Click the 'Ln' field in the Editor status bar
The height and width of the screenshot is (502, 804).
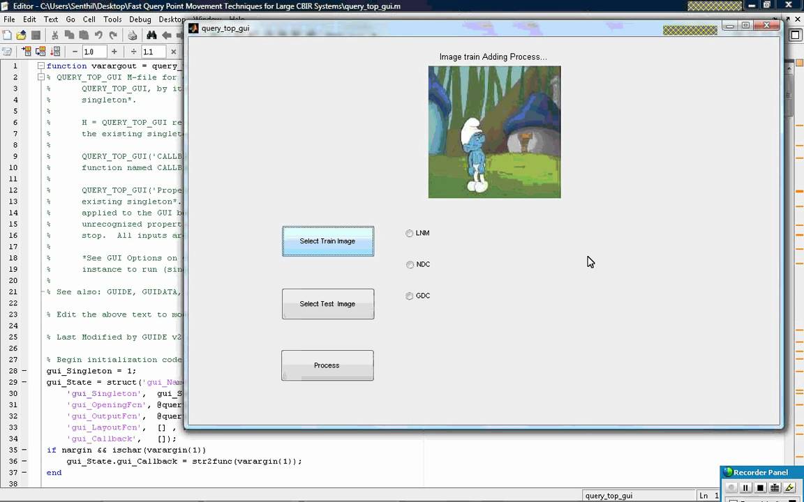709,495
